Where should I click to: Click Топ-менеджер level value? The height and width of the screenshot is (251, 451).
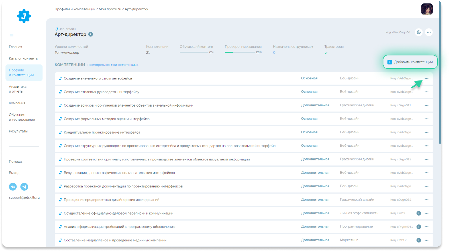point(67,53)
